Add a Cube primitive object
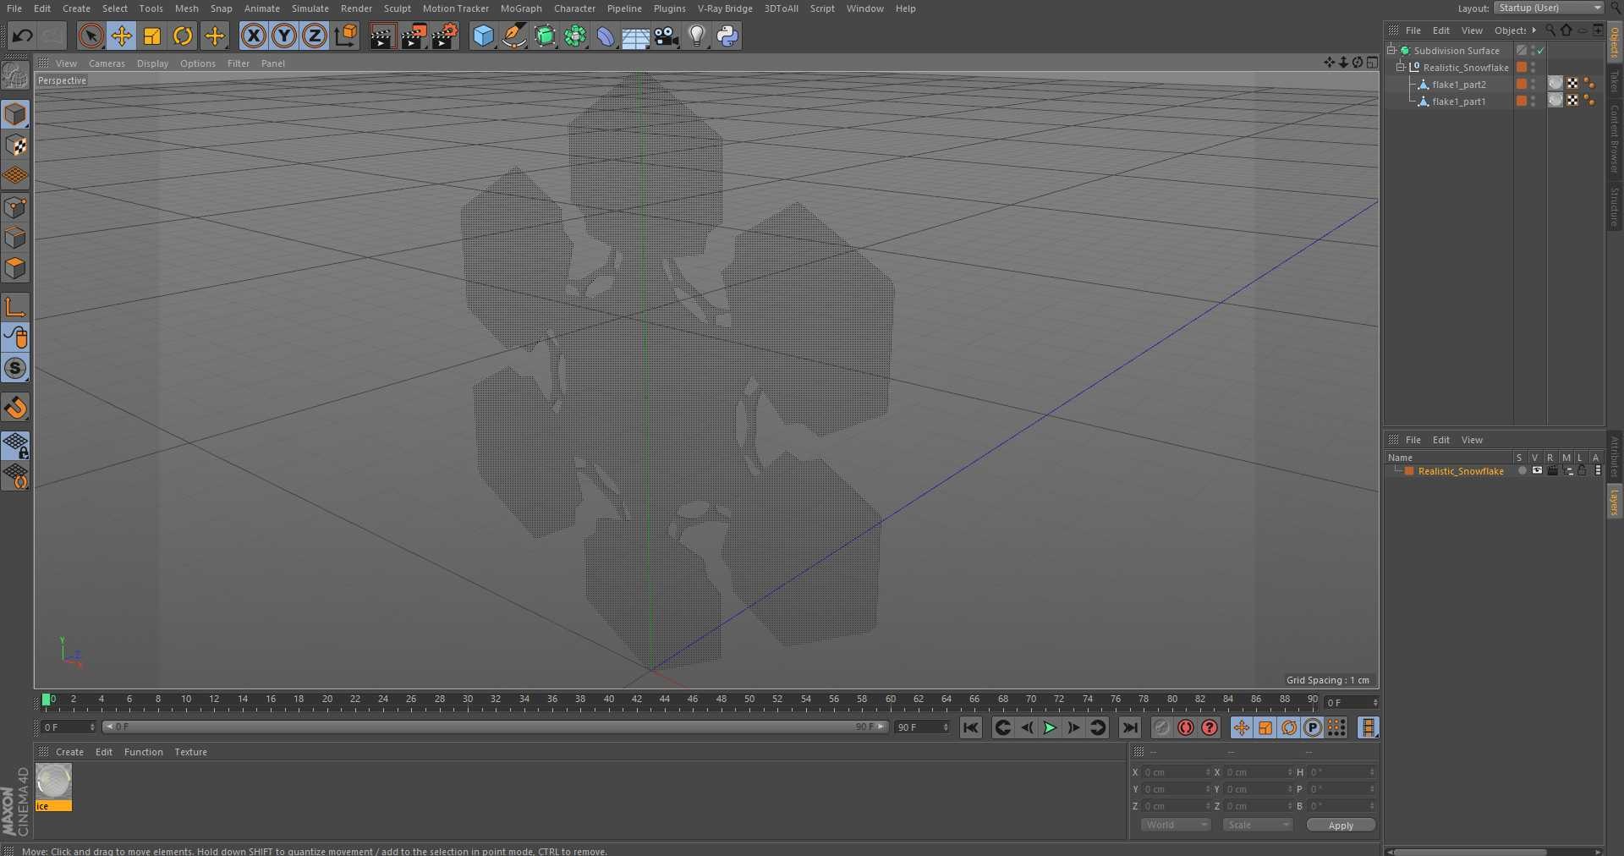The height and width of the screenshot is (856, 1624). point(483,36)
